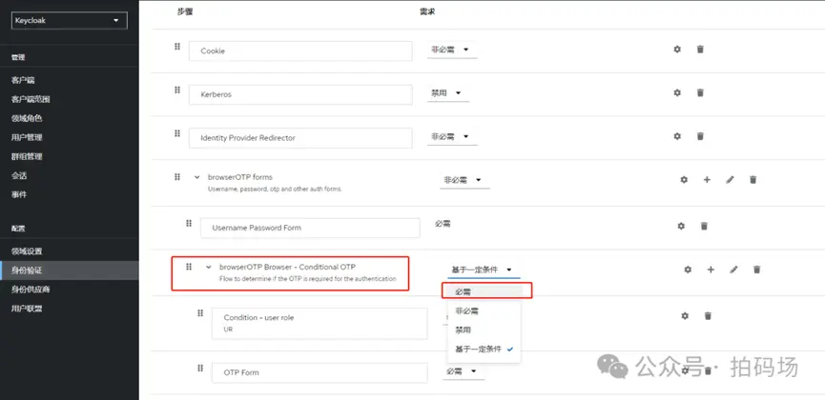Open Cookie requirement dropdown

[x=452, y=50]
